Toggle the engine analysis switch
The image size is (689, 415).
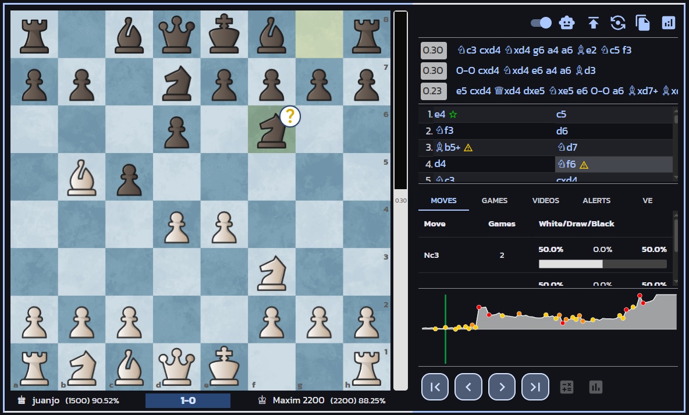tap(541, 23)
